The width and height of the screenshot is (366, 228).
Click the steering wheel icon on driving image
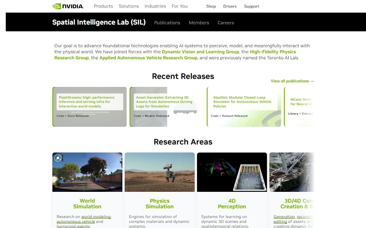(58, 158)
